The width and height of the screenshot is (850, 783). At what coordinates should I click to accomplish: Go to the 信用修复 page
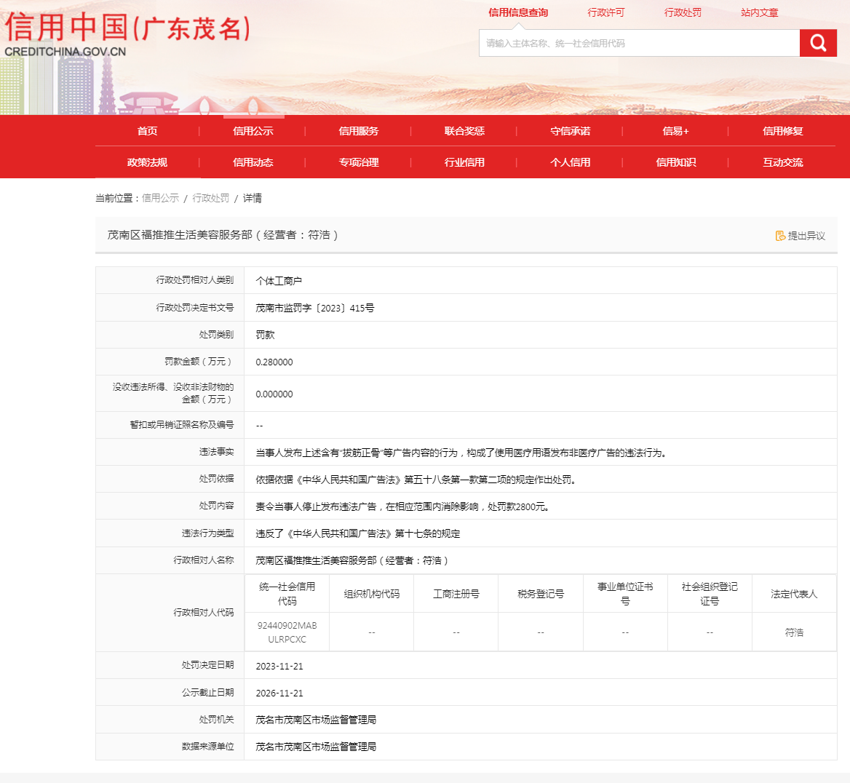(x=782, y=131)
